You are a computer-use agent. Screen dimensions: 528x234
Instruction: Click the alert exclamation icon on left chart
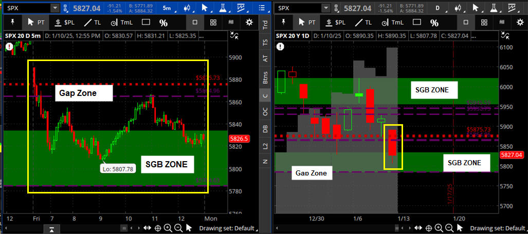point(9,46)
